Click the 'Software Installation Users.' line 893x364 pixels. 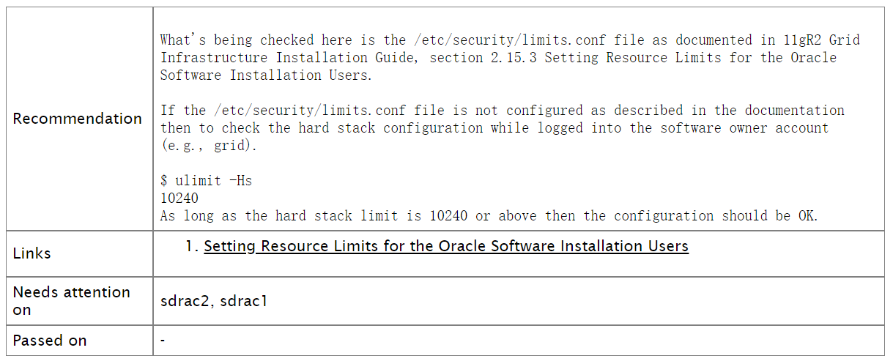267,75
